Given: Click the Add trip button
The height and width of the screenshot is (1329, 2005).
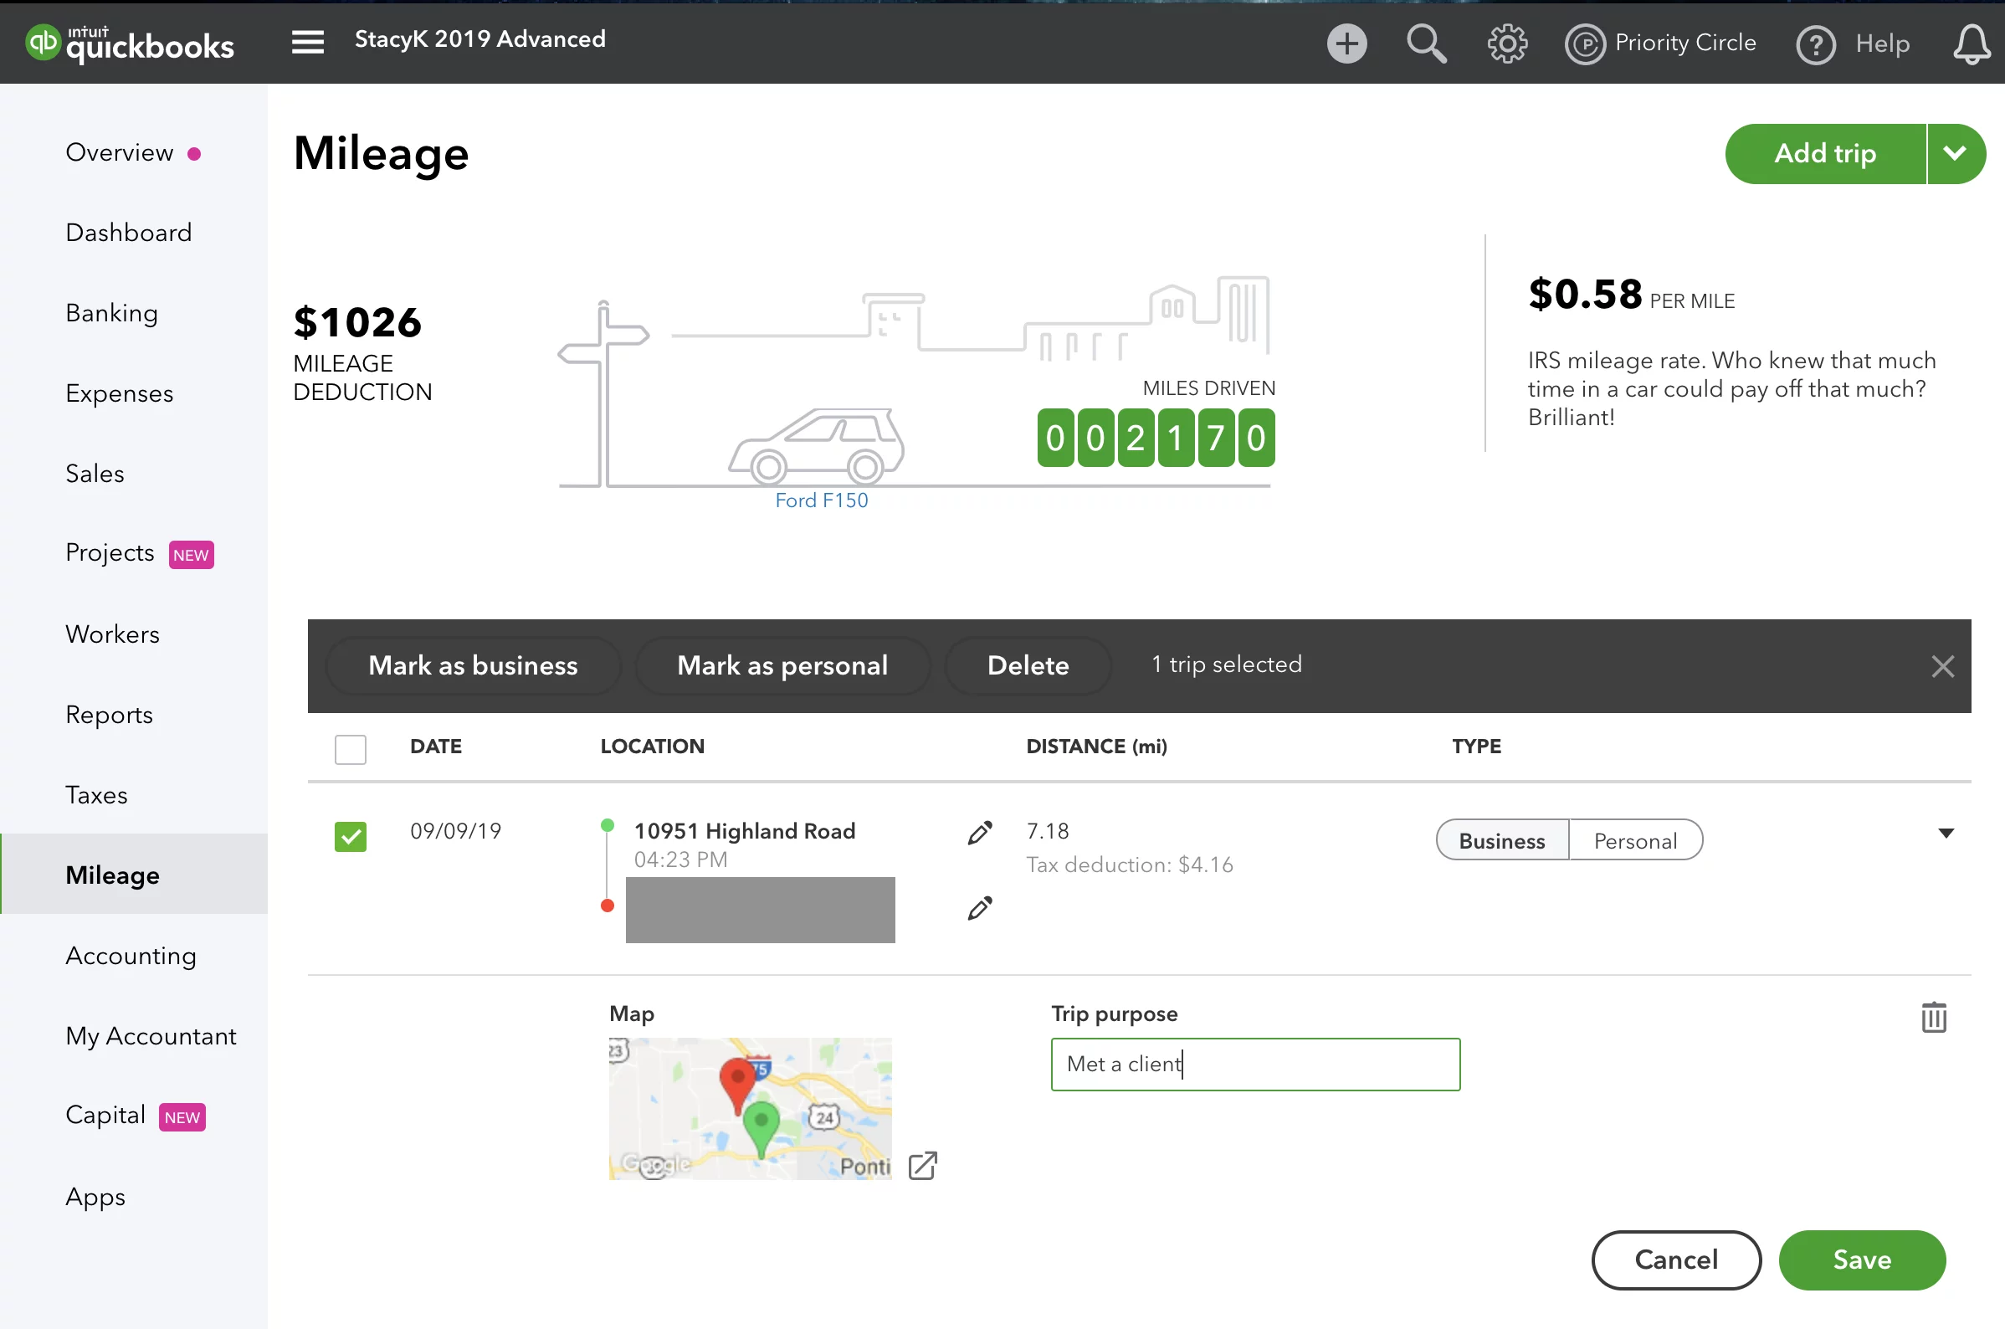Looking at the screenshot, I should pos(1825,153).
